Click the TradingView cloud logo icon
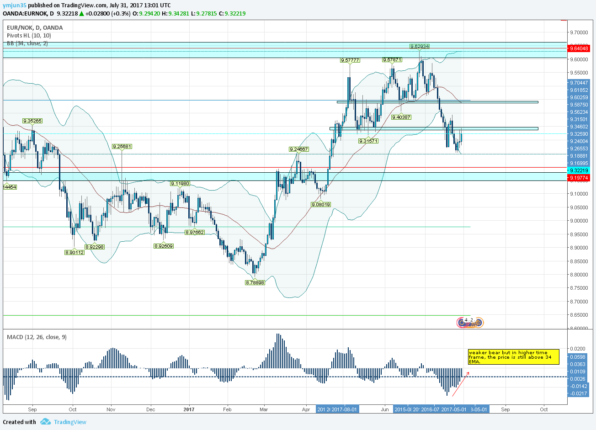Screen dimensions: 596x430 point(45,421)
